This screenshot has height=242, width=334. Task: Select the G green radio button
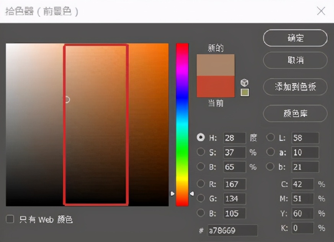pyautogui.click(x=201, y=198)
